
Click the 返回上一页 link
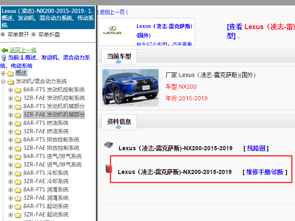click(112, 12)
